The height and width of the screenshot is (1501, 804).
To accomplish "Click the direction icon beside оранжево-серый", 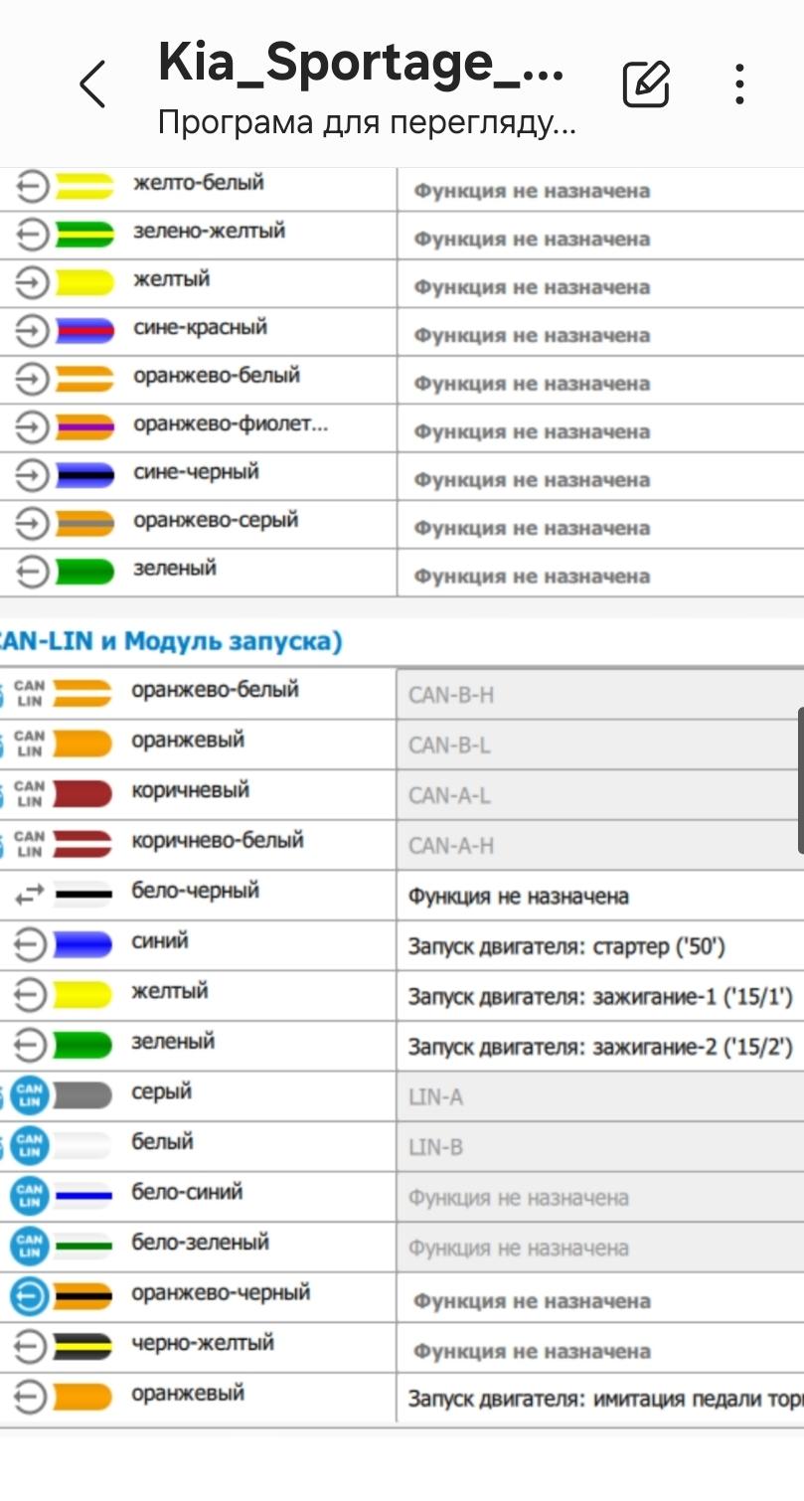I will pyautogui.click(x=33, y=523).
